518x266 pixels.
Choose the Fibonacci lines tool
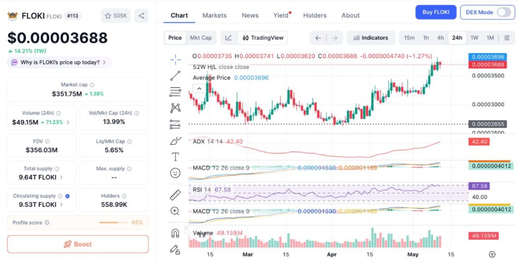[x=175, y=92]
